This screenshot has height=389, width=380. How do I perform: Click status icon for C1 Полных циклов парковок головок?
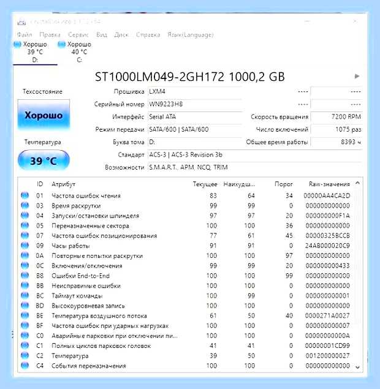(25, 346)
